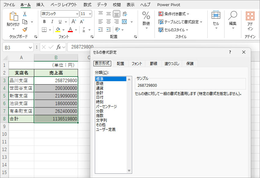Image resolution: width=260 pixels, height=178 pixels.
Task: Increase indent
Action: click(109, 30)
